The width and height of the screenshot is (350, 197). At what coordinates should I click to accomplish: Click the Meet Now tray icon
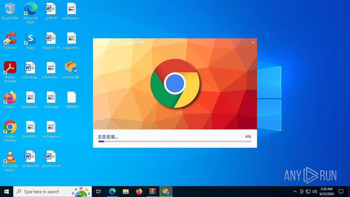click(x=302, y=192)
